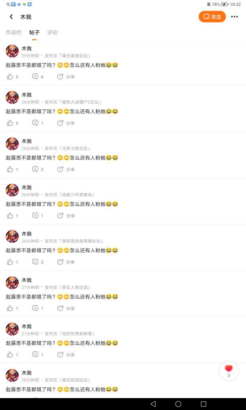This screenshot has width=246, height=410.
Task: Open comments on the 奥特曼传奇英雄论坛 post
Action: pos(38,262)
